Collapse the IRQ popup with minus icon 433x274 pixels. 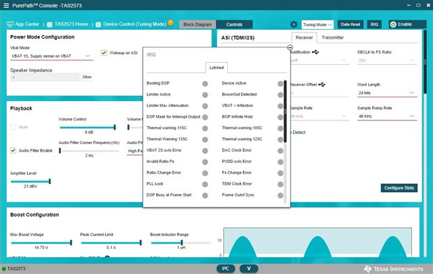coord(290,47)
